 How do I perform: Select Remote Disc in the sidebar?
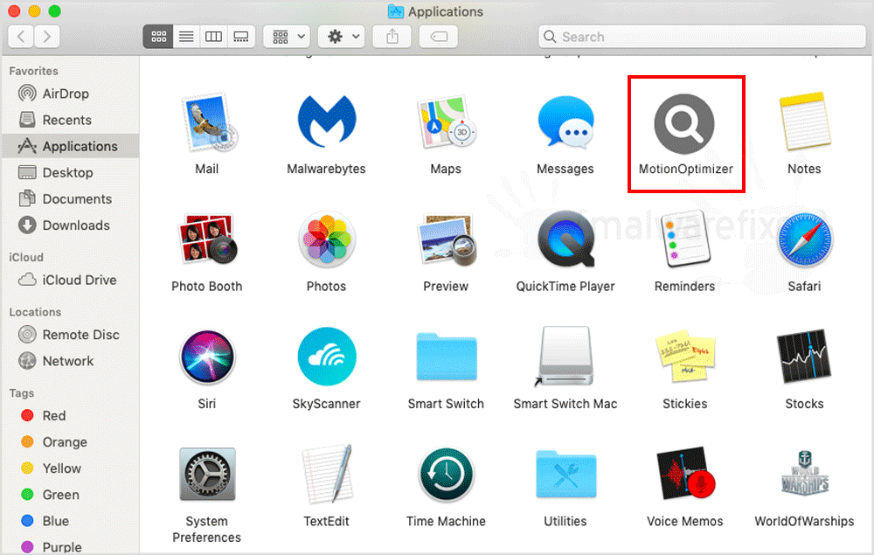[x=70, y=335]
